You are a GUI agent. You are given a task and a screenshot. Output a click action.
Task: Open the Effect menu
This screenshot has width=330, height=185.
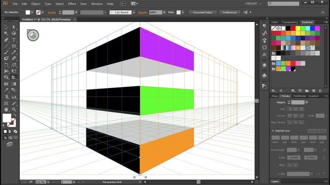pyautogui.click(x=72, y=4)
